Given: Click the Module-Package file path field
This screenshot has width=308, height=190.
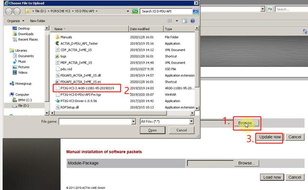Looking at the screenshot, I should pyautogui.click(x=210, y=163).
